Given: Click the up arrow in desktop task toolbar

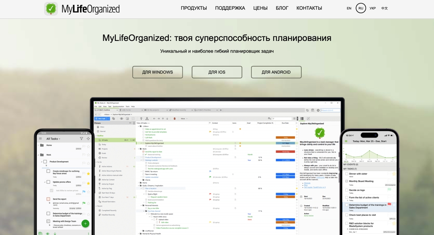Looking at the screenshot, I should 163,118.
